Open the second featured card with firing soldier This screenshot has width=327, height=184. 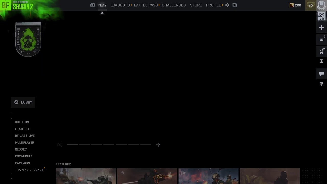coord(147,176)
